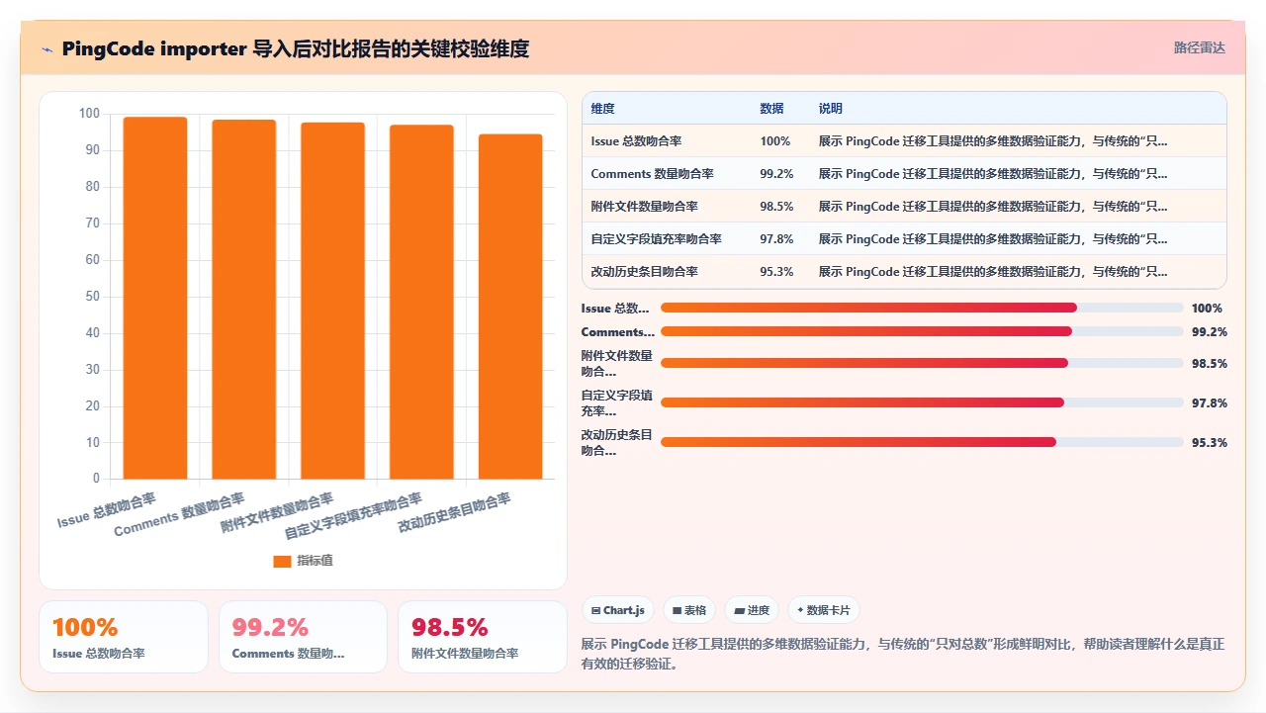Click the 99.2% value in the table
The height and width of the screenshot is (713, 1266).
pyautogui.click(x=776, y=174)
